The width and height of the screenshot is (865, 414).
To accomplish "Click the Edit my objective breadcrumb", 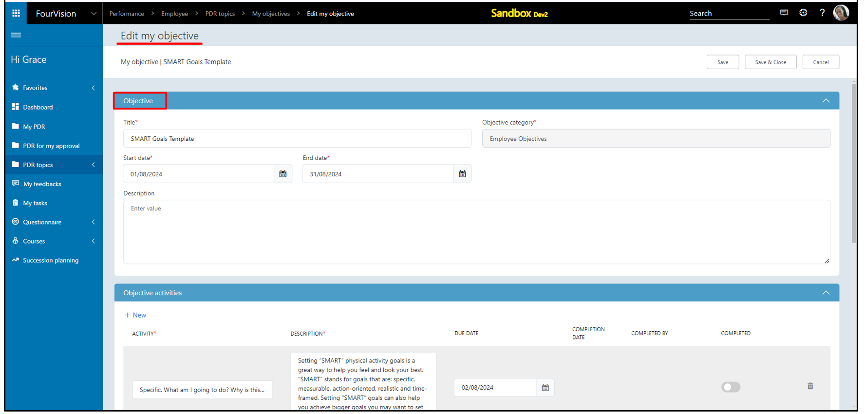I will click(x=330, y=14).
